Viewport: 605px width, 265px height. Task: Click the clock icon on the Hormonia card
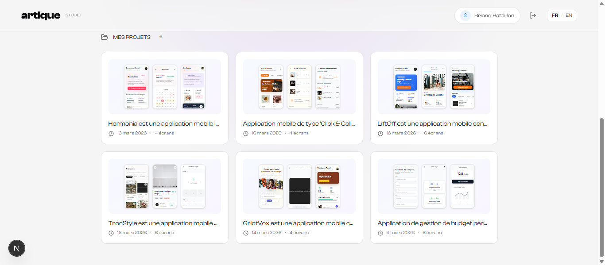[111, 133]
